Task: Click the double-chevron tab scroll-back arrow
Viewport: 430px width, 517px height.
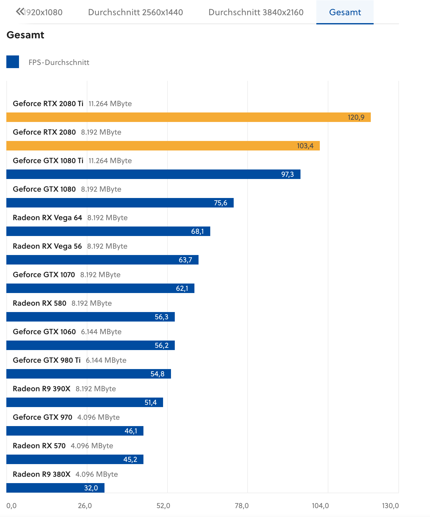Action: coord(20,12)
